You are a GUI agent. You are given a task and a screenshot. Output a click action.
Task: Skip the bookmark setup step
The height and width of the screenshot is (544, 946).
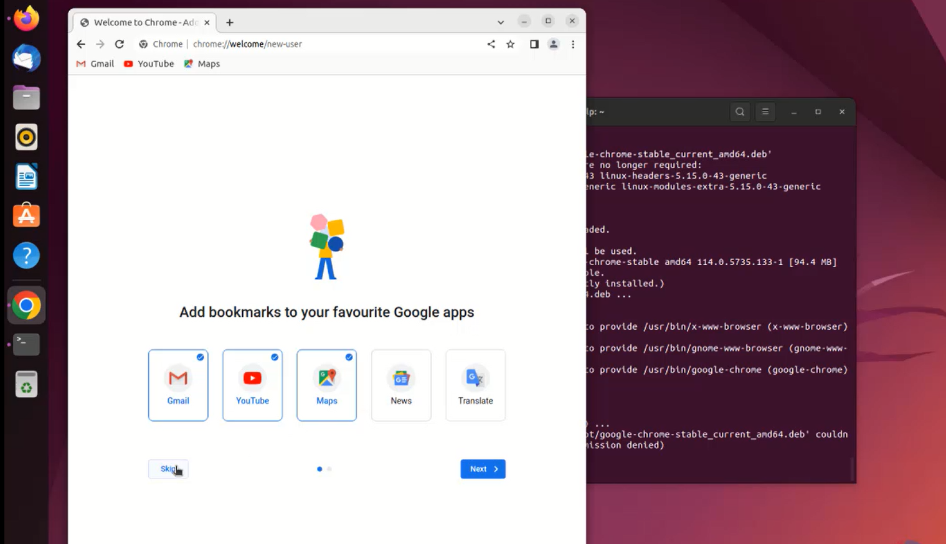click(x=168, y=469)
